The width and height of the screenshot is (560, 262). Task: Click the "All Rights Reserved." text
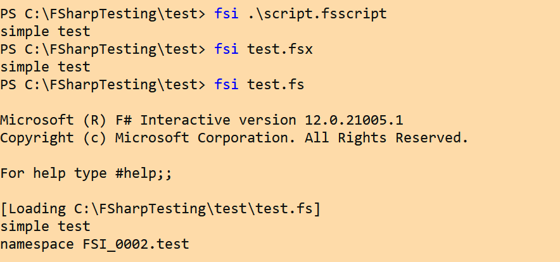click(x=386, y=137)
